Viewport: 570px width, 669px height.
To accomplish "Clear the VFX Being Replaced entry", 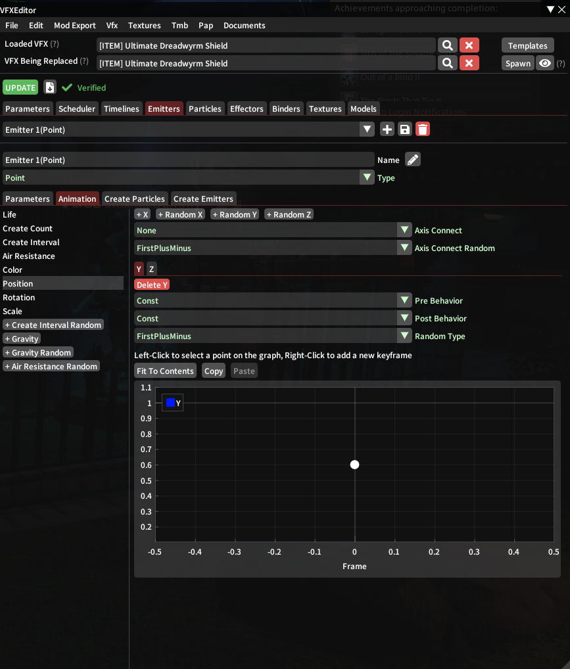I will (469, 63).
